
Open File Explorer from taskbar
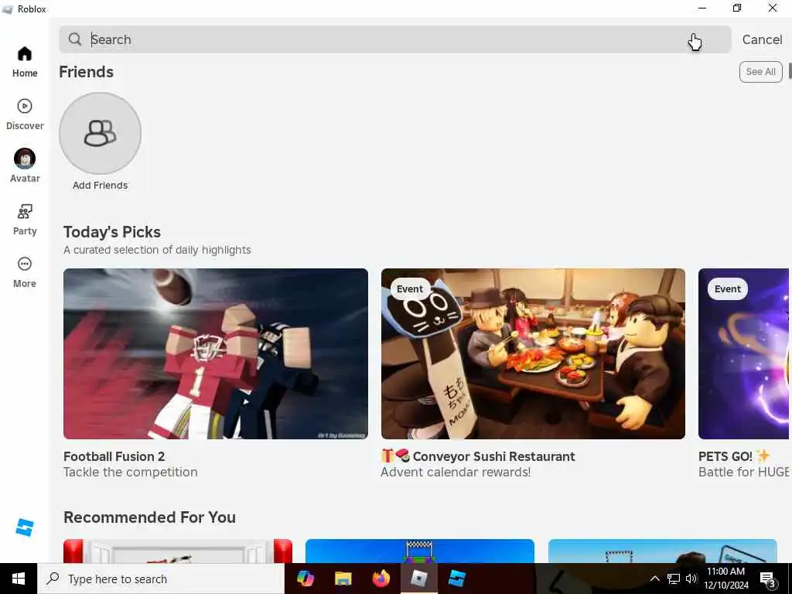click(x=343, y=579)
